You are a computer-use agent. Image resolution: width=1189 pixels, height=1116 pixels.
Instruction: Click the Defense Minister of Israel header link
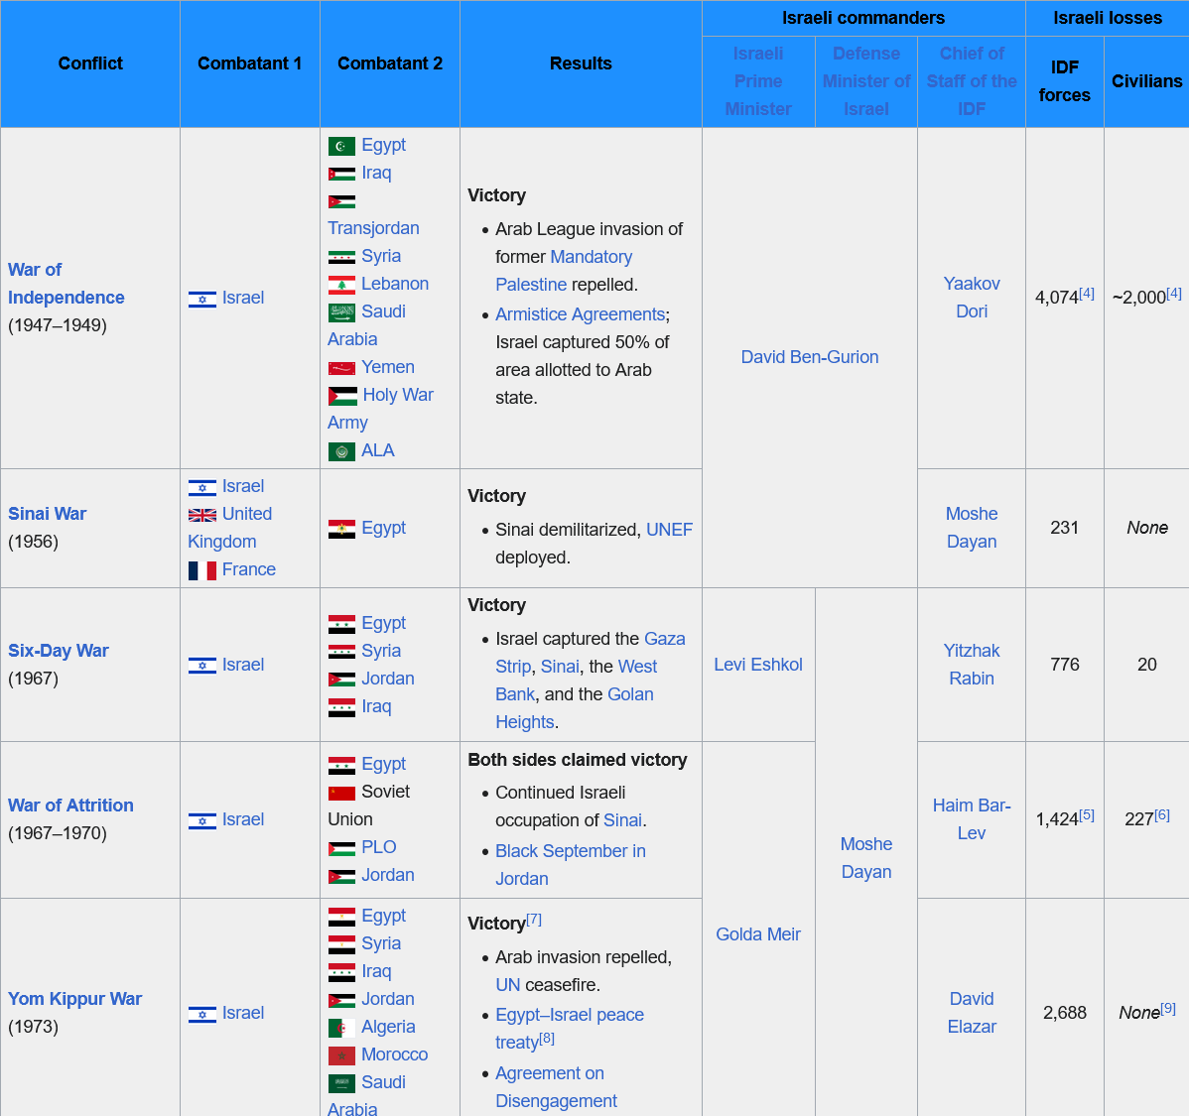click(x=866, y=81)
